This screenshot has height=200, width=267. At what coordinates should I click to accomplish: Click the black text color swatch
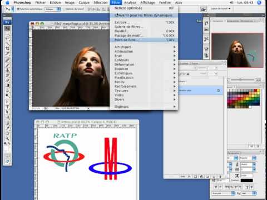click(x=246, y=181)
